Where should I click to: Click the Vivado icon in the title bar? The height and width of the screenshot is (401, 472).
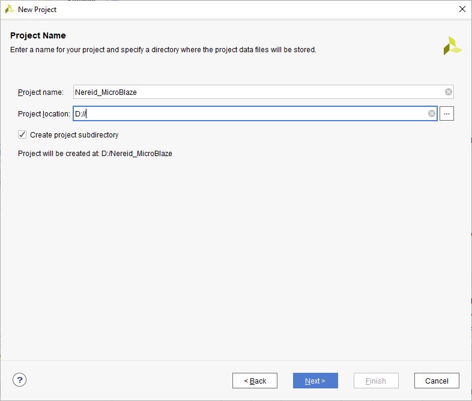(10, 9)
